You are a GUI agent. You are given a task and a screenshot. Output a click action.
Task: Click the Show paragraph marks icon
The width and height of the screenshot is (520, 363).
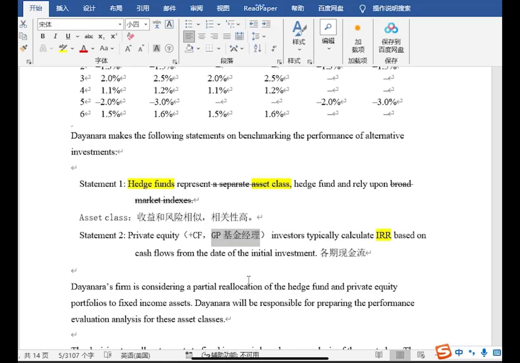[274, 48]
